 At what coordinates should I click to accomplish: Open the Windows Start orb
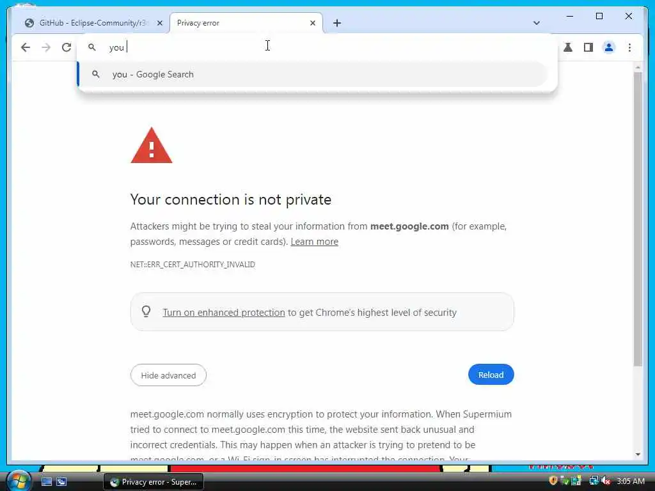19,481
